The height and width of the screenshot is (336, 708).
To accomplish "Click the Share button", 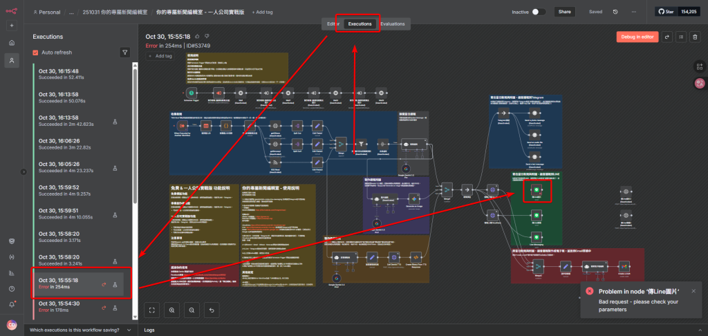I will [565, 12].
